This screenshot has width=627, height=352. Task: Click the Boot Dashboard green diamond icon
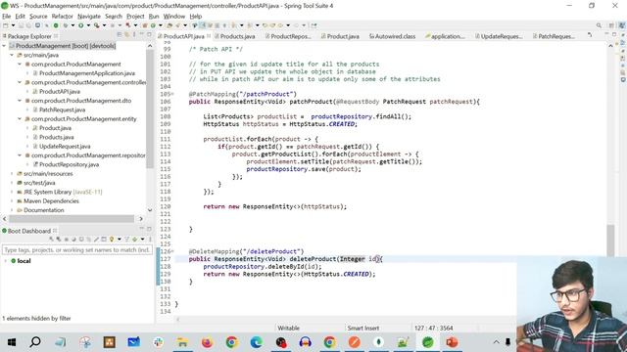135,239
